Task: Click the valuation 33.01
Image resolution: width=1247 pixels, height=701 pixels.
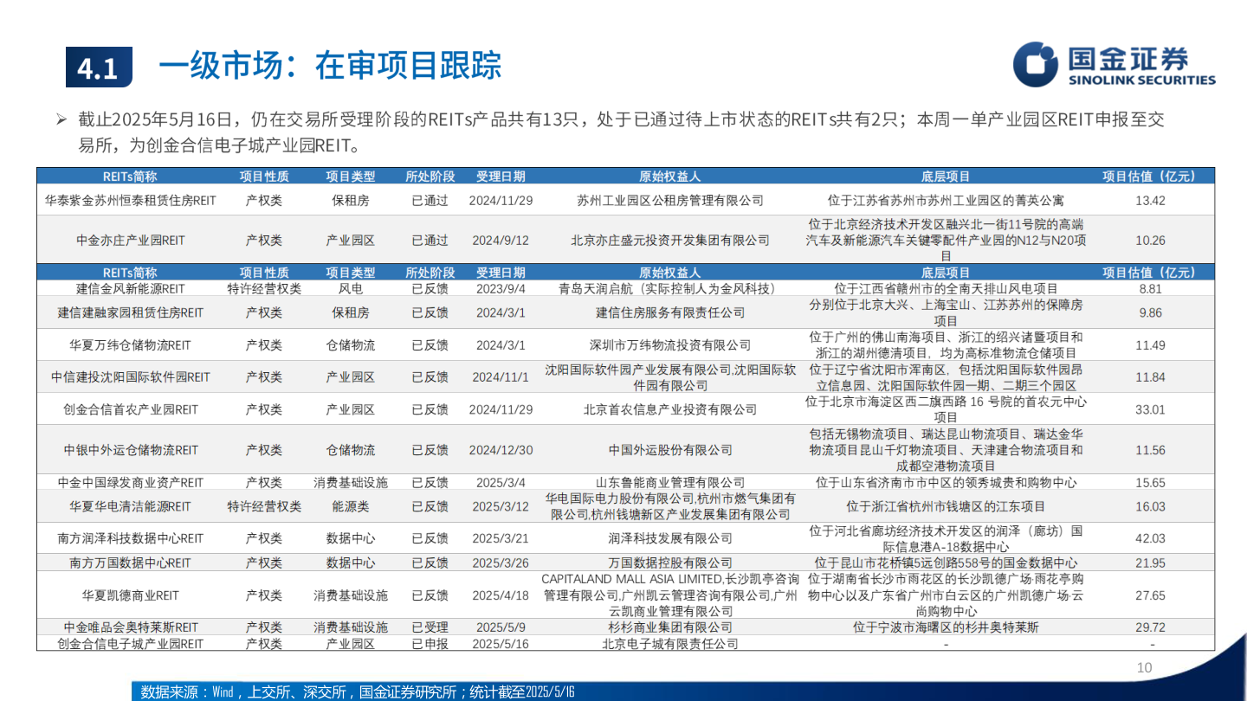Action: click(x=1150, y=409)
